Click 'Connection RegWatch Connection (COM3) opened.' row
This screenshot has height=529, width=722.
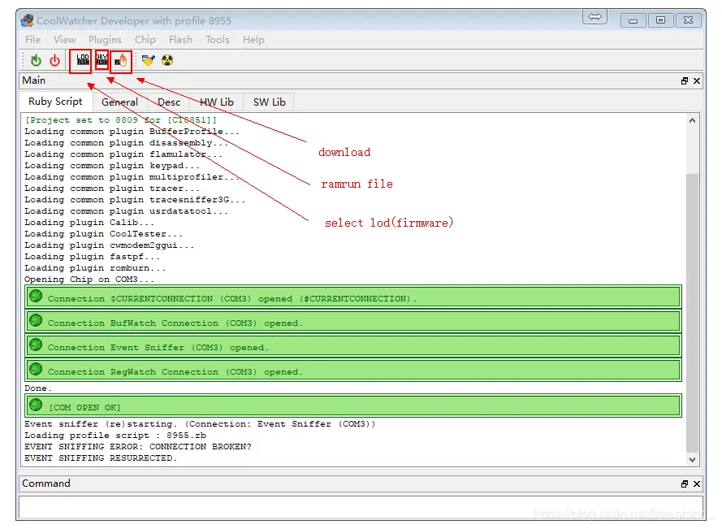353,371
